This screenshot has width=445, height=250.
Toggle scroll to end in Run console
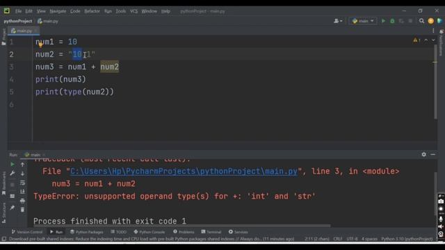pyautogui.click(x=22, y=192)
